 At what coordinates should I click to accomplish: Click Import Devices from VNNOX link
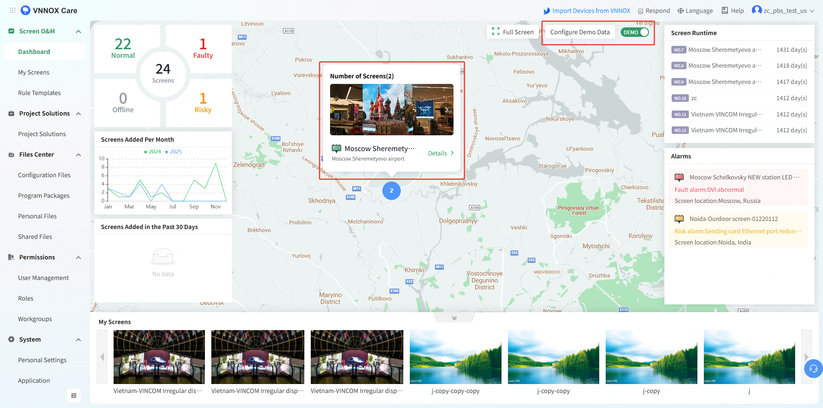tap(586, 11)
